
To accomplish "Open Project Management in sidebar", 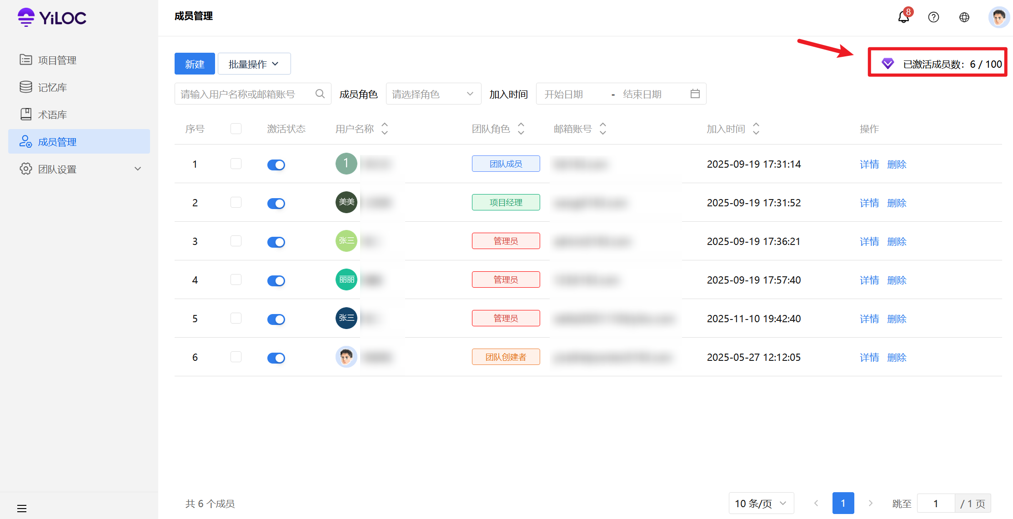I will coord(57,60).
